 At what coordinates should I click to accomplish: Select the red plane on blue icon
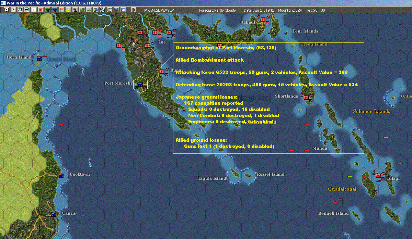[x=55, y=10]
